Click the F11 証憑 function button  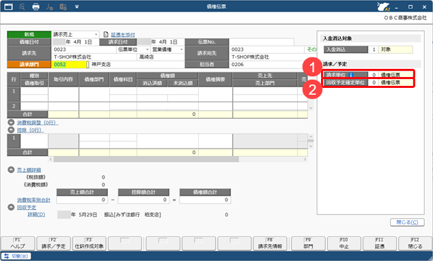[380, 243]
